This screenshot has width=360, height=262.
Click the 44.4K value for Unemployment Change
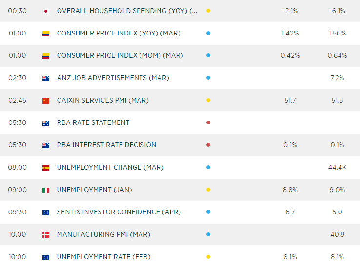pyautogui.click(x=337, y=167)
